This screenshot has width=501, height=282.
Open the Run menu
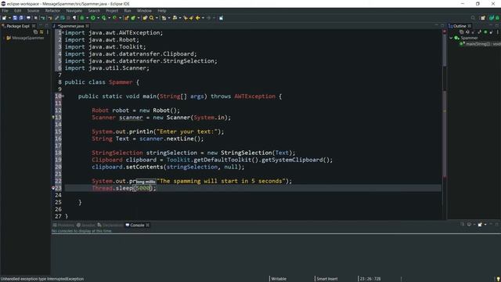click(x=128, y=10)
